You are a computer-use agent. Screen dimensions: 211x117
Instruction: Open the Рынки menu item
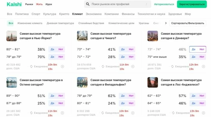(x=29, y=4)
